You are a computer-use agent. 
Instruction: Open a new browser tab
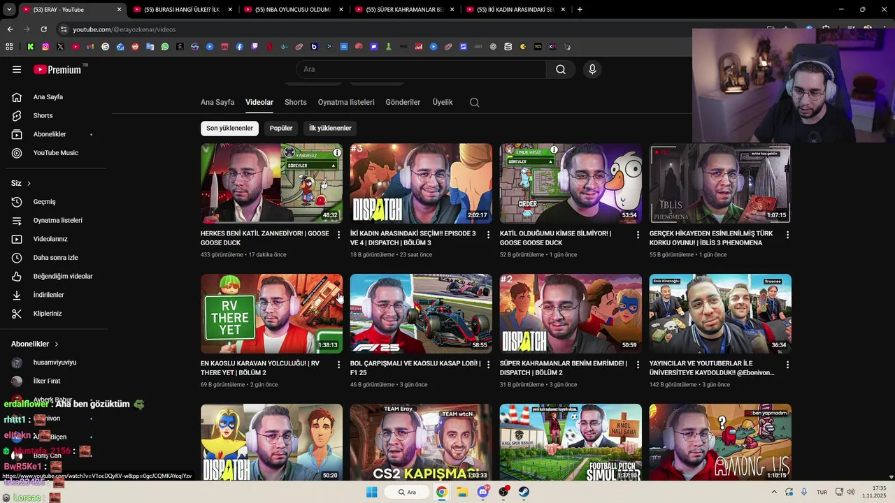580,9
